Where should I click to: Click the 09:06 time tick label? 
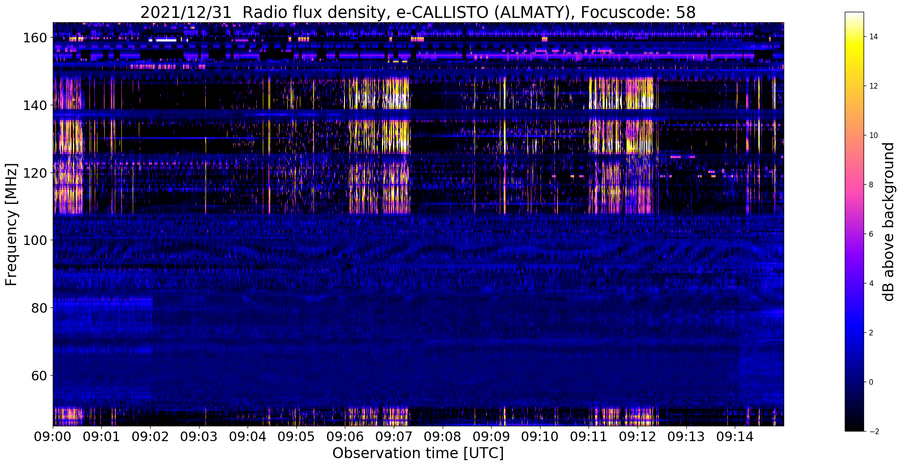tap(345, 436)
